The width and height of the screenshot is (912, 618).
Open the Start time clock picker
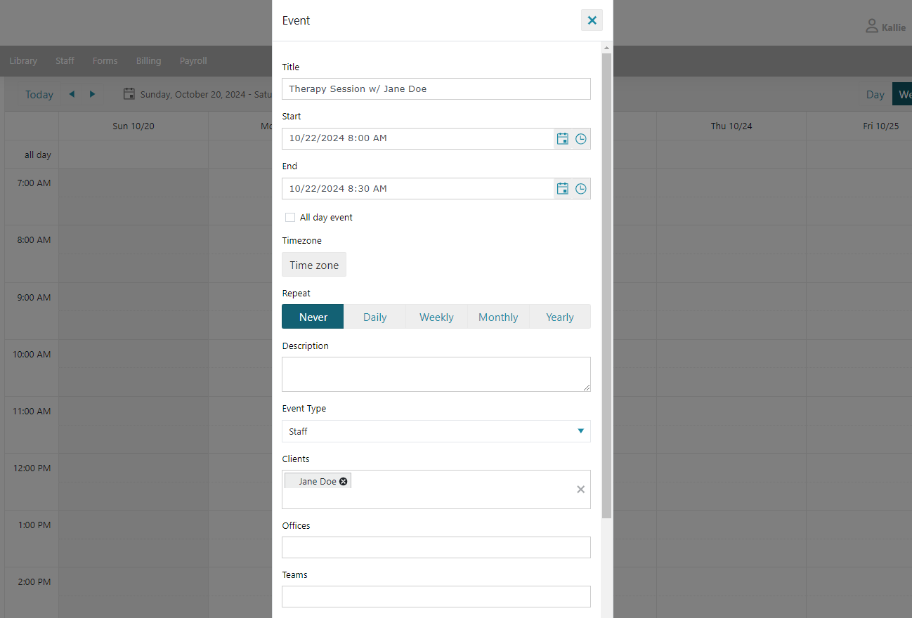coord(580,139)
